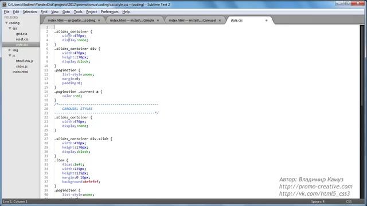Switch to index.html install Simple tab
This screenshot has height=206, width=367.
(x=132, y=21)
